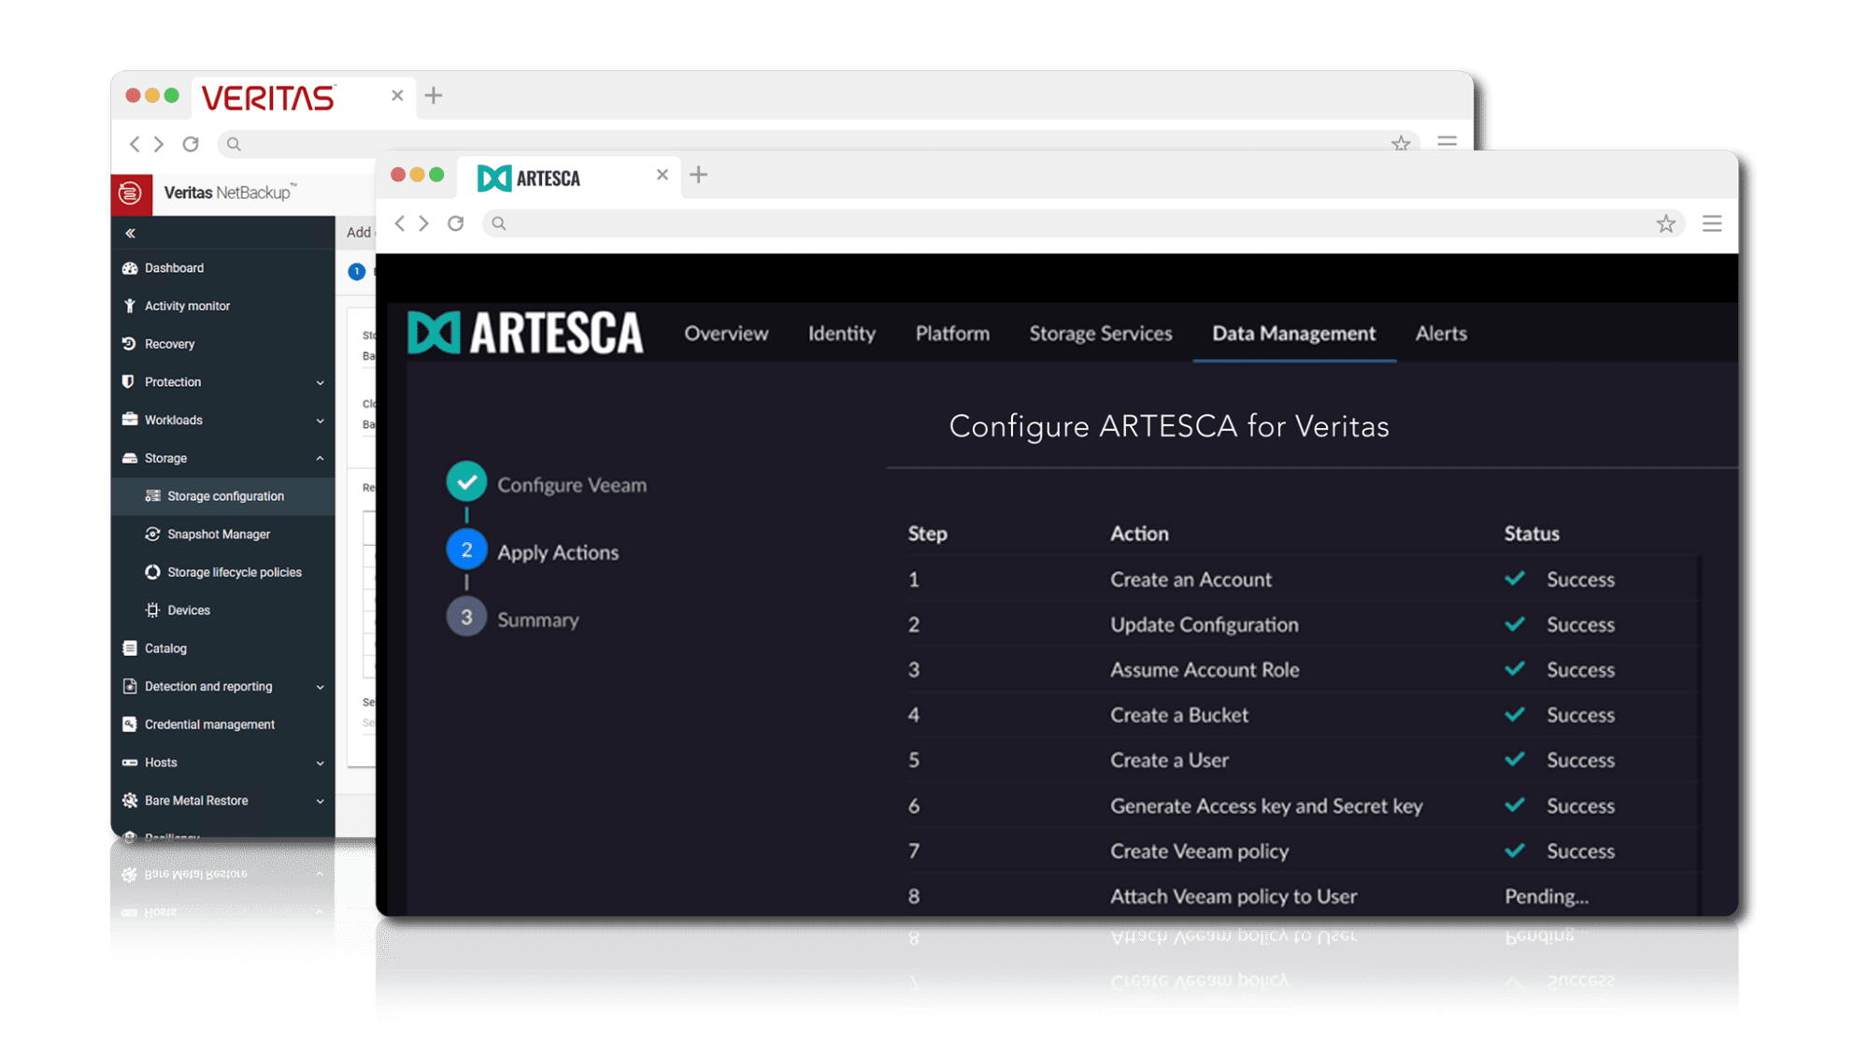Collapse the NetBackup sidebar with double chevron
Image resolution: width=1869 pixels, height=1043 pixels.
click(x=130, y=233)
